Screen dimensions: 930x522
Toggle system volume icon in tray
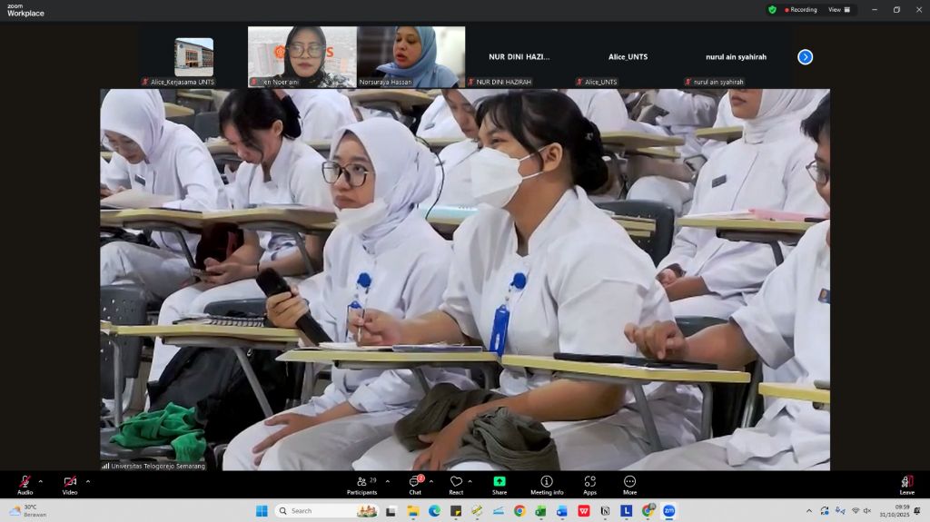867,511
